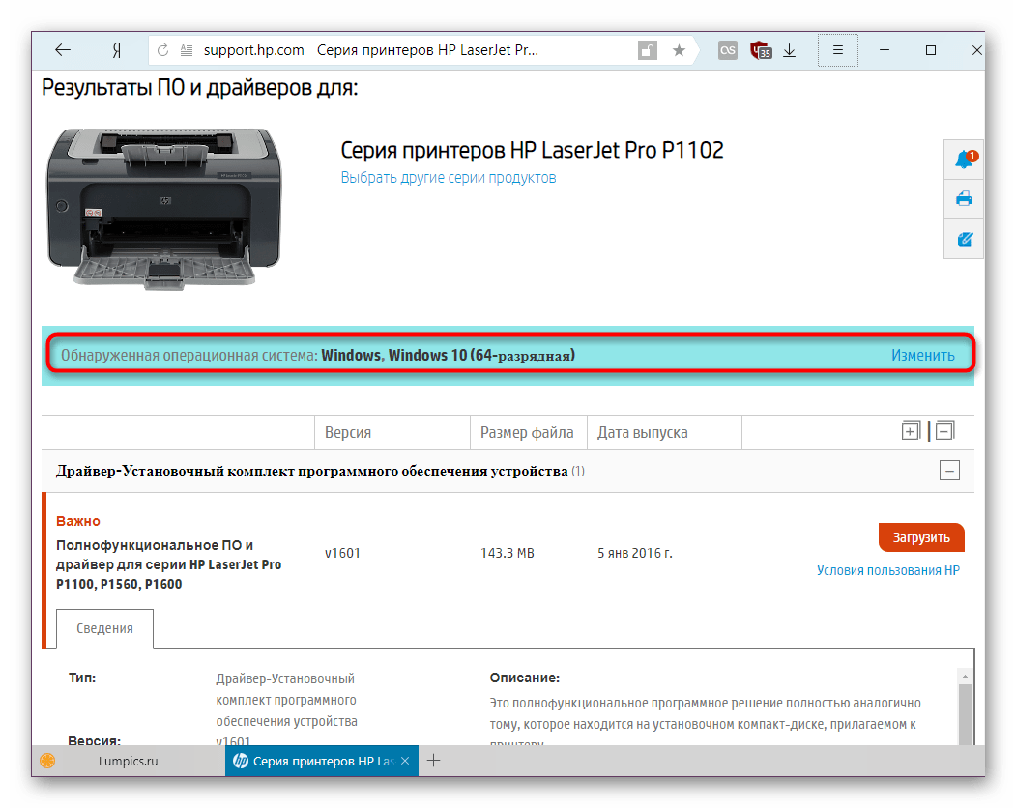Click the 5 янв 2016 г. release date
1016x808 pixels.
pyautogui.click(x=635, y=553)
